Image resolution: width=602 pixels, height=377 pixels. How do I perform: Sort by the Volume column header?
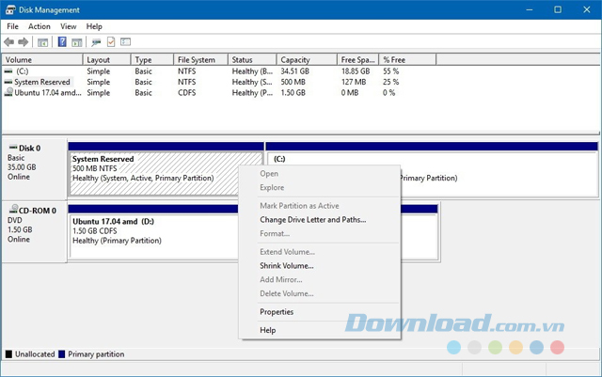click(42, 59)
